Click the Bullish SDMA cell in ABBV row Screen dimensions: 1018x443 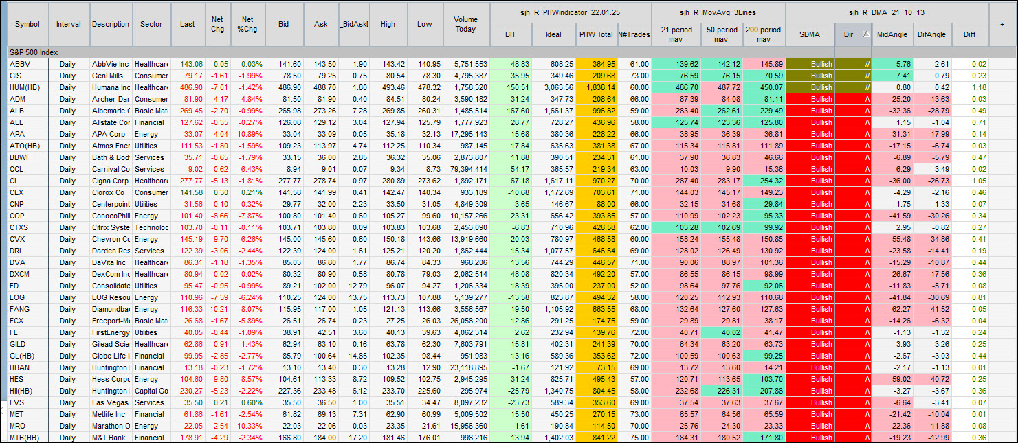tap(810, 64)
